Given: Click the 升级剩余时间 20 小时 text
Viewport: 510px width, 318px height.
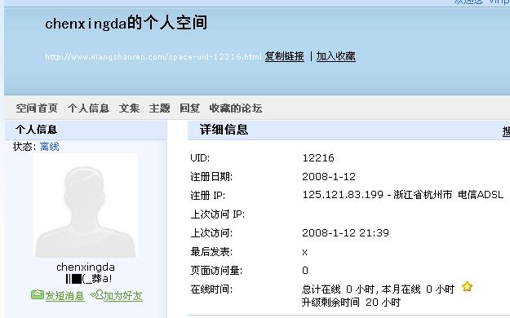Looking at the screenshot, I should click(351, 302).
